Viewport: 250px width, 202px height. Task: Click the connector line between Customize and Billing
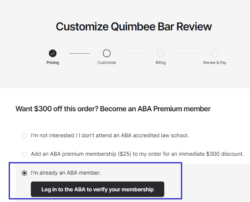134,53
